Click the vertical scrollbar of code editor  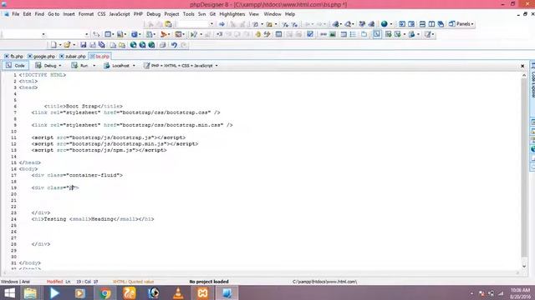click(x=524, y=168)
